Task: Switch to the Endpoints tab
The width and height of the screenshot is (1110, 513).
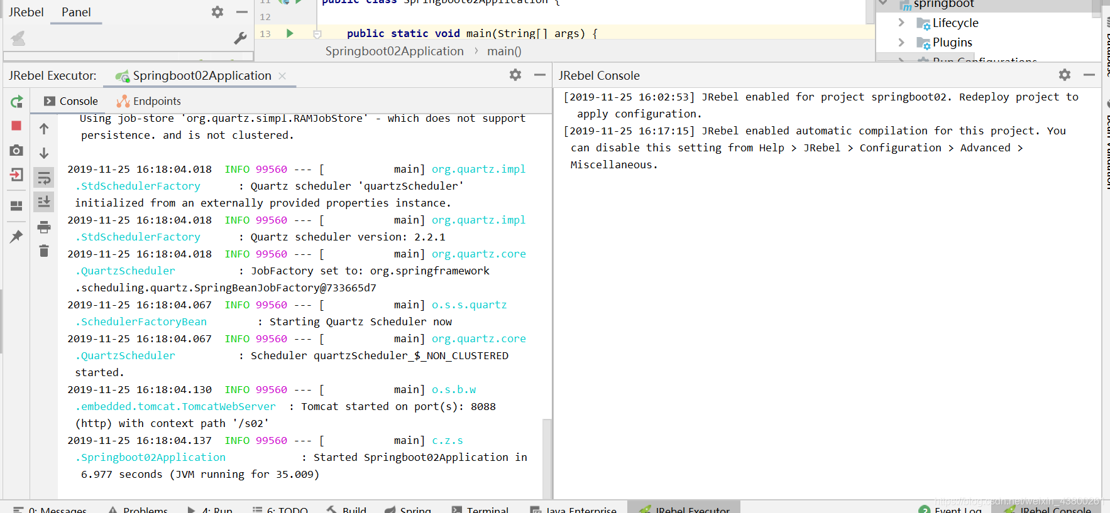Action: tap(149, 101)
